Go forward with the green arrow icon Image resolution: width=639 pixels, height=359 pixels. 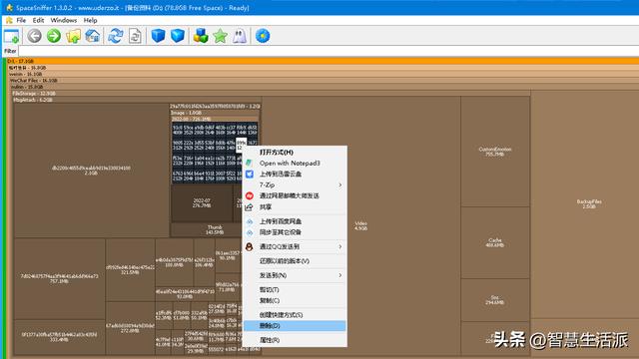click(x=53, y=36)
